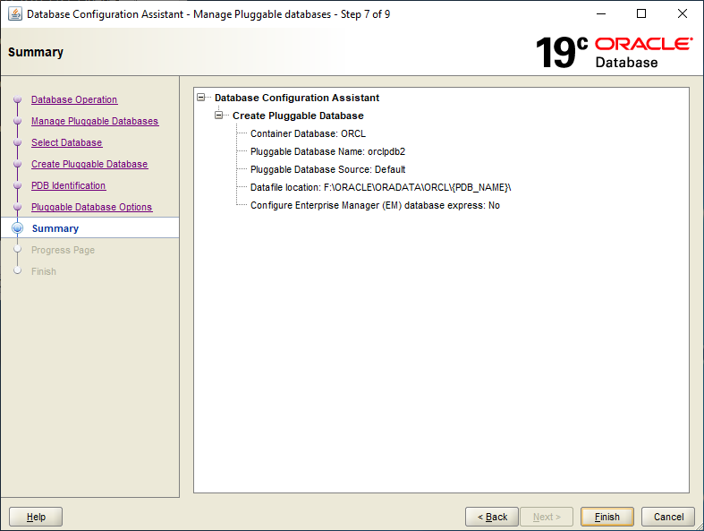The height and width of the screenshot is (531, 704).
Task: Select the Create Pluggable Database heading
Action: tap(298, 116)
